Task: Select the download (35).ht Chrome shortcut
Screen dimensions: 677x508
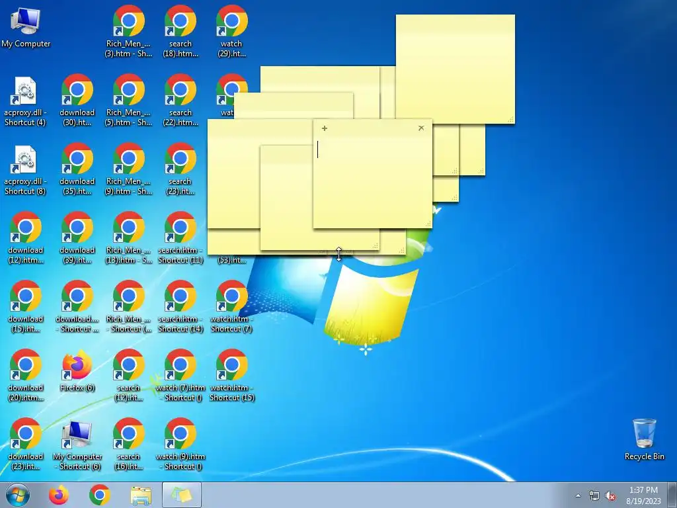Action: pyautogui.click(x=77, y=169)
